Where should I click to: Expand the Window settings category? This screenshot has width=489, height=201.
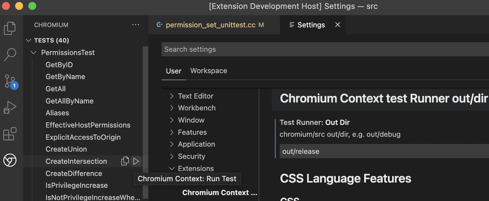(x=172, y=120)
